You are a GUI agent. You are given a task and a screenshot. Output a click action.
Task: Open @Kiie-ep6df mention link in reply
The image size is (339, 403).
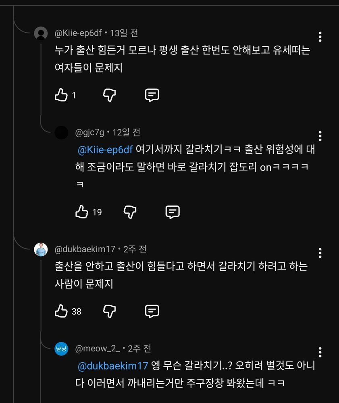tap(105, 150)
